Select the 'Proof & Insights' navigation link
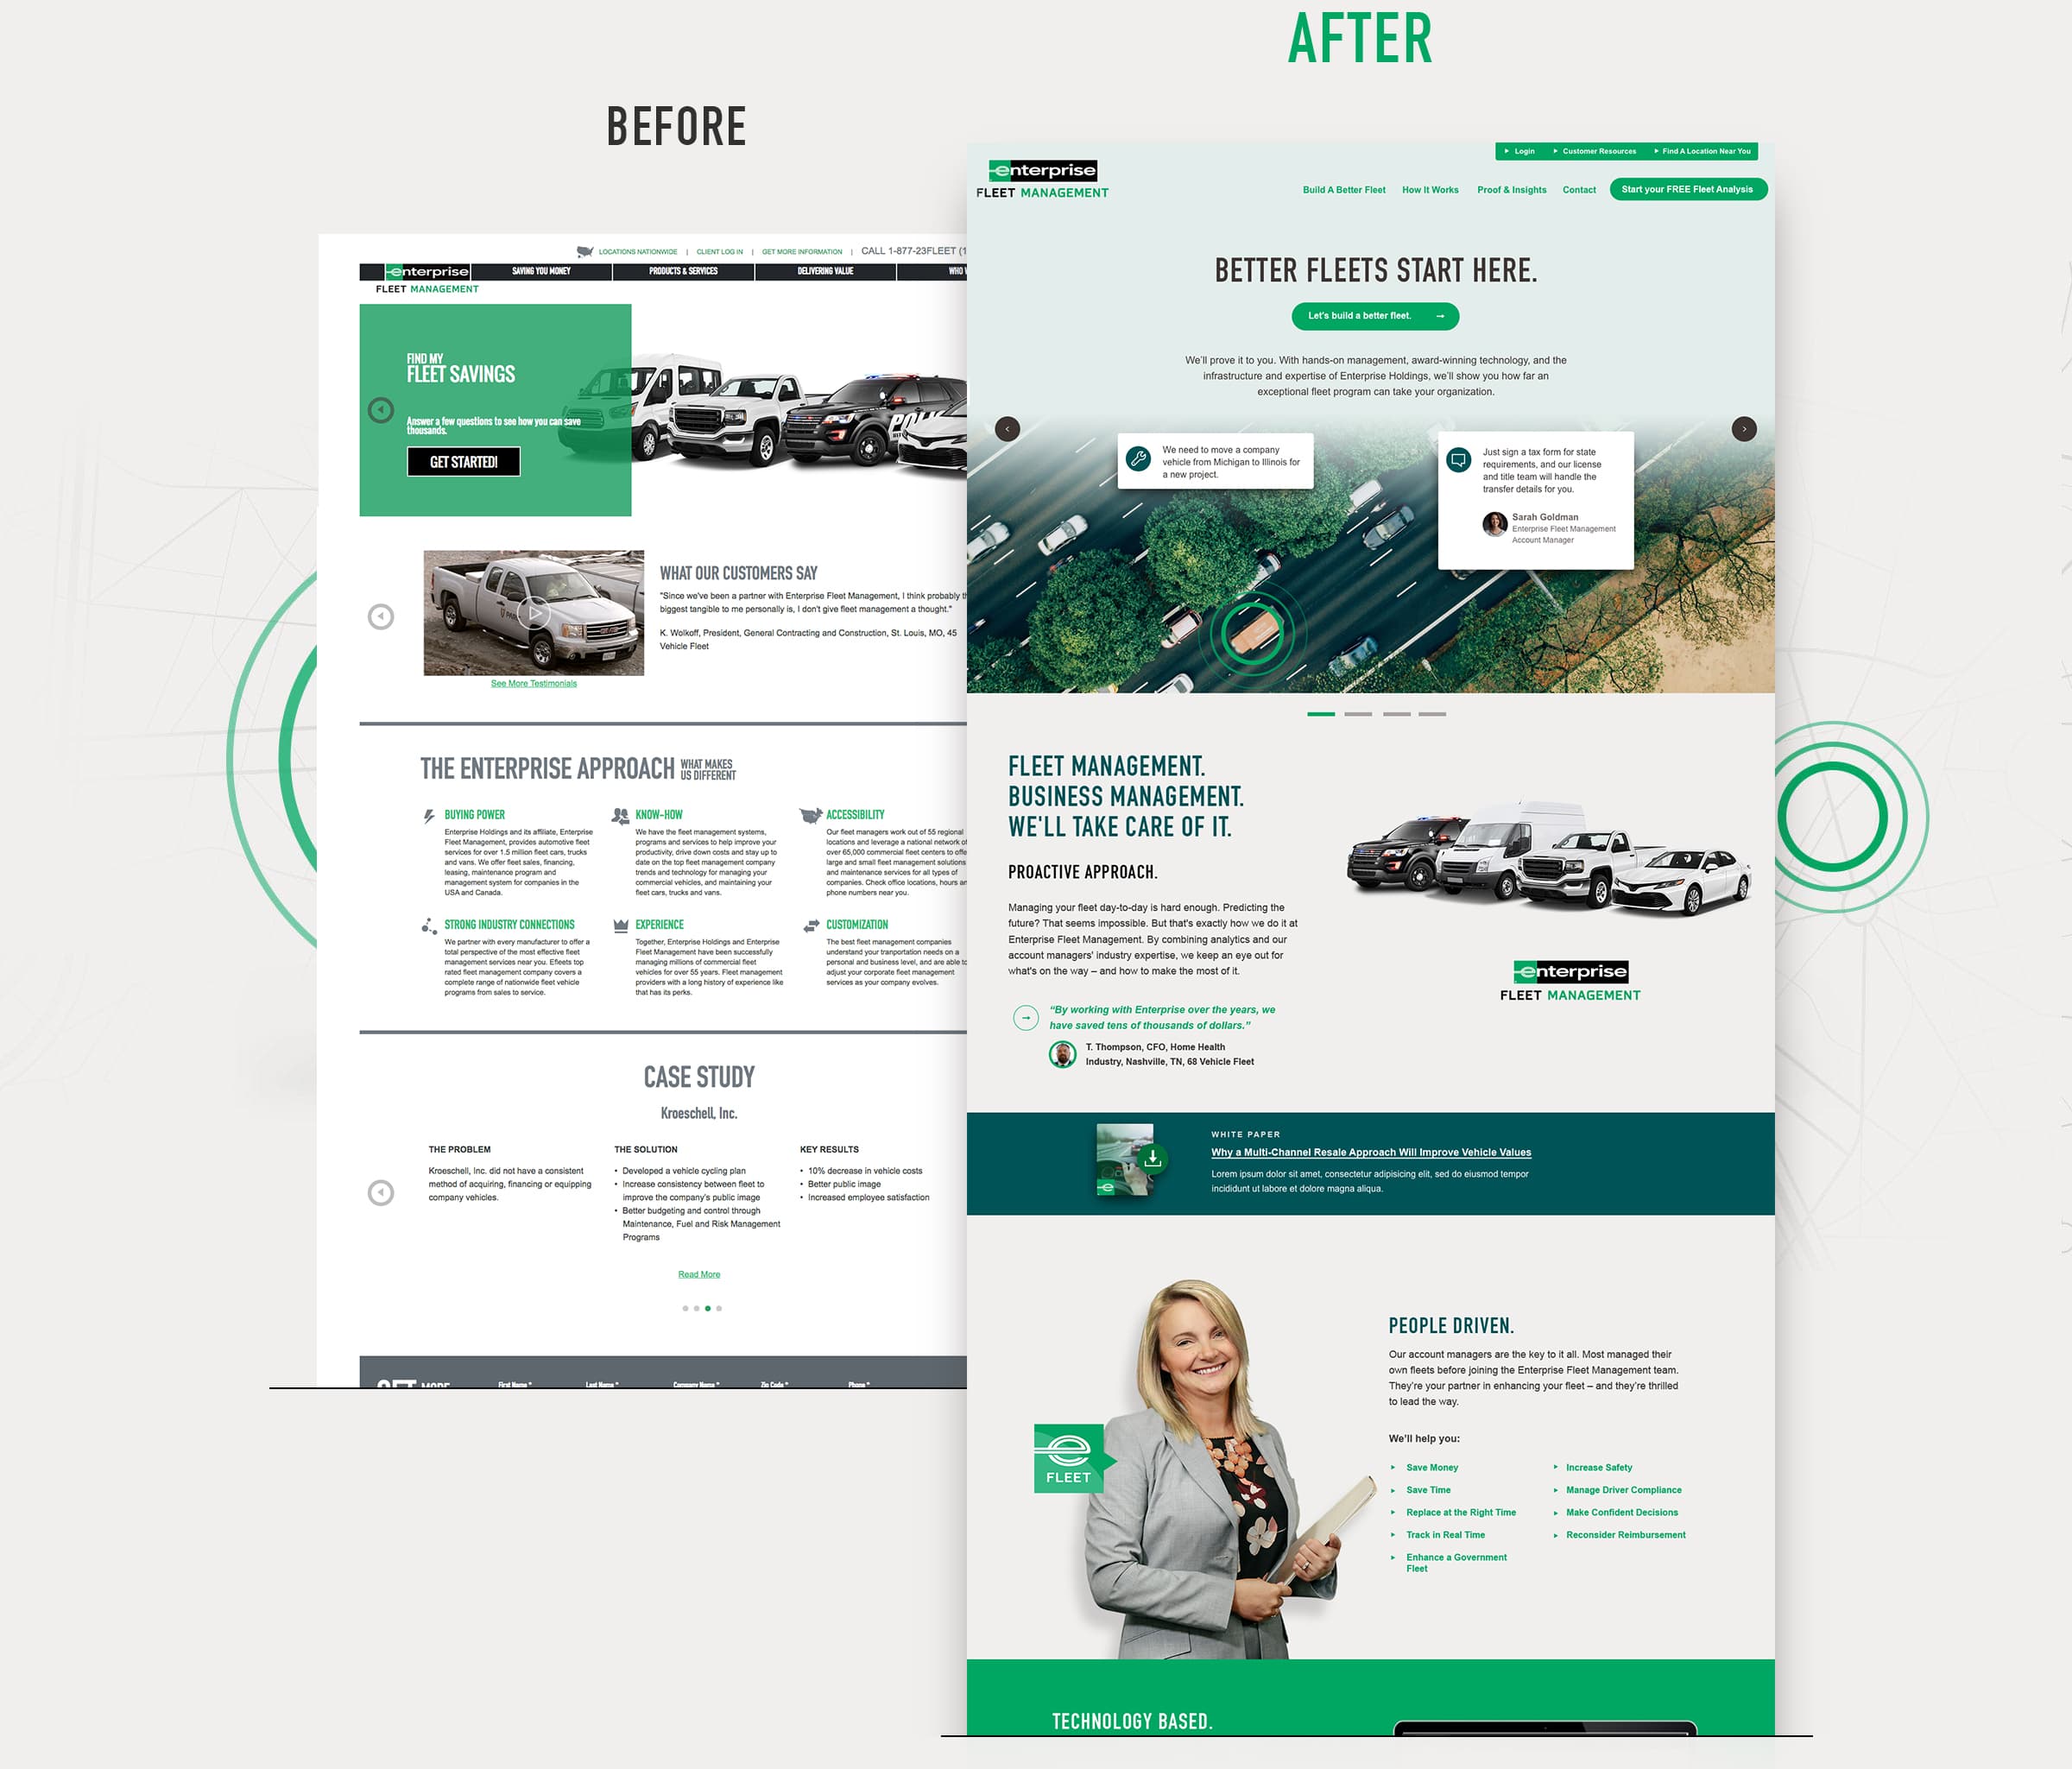 1511,190
